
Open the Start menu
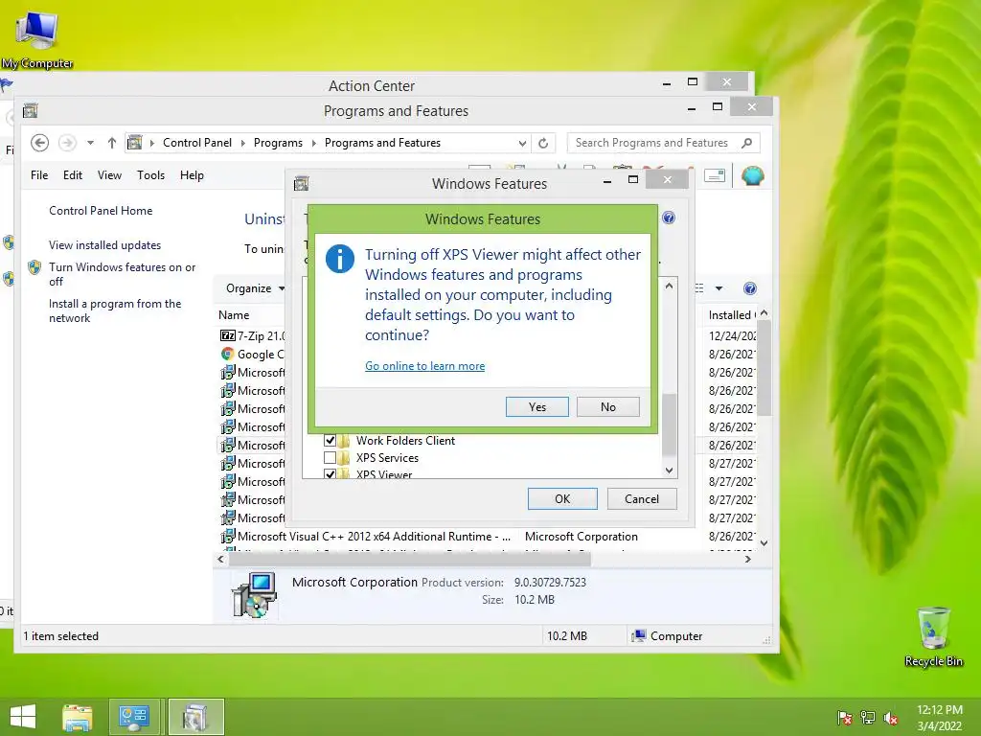tap(23, 717)
